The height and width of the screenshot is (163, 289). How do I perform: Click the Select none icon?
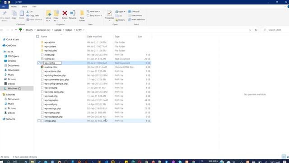point(130,15)
